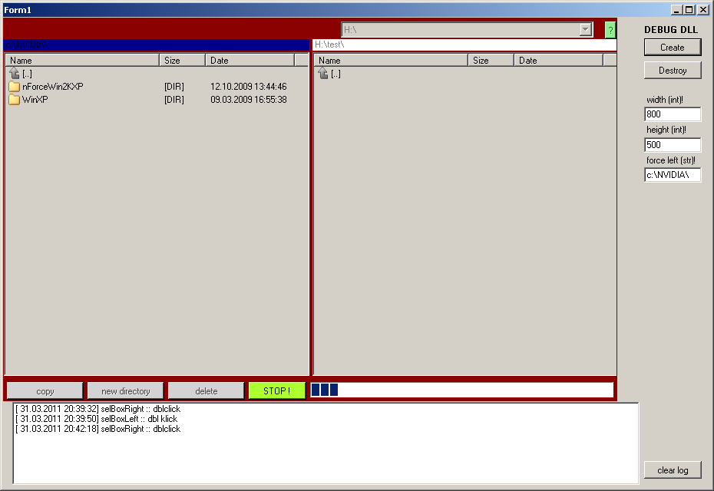
Task: Click the clear log button
Action: 673,470
